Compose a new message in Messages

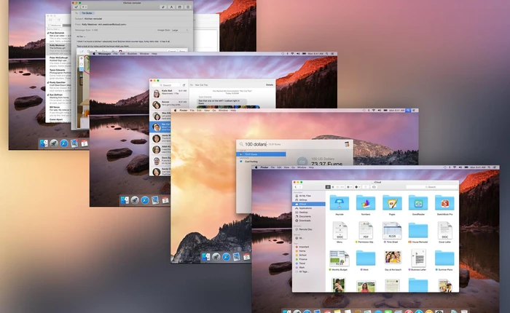[x=184, y=85]
